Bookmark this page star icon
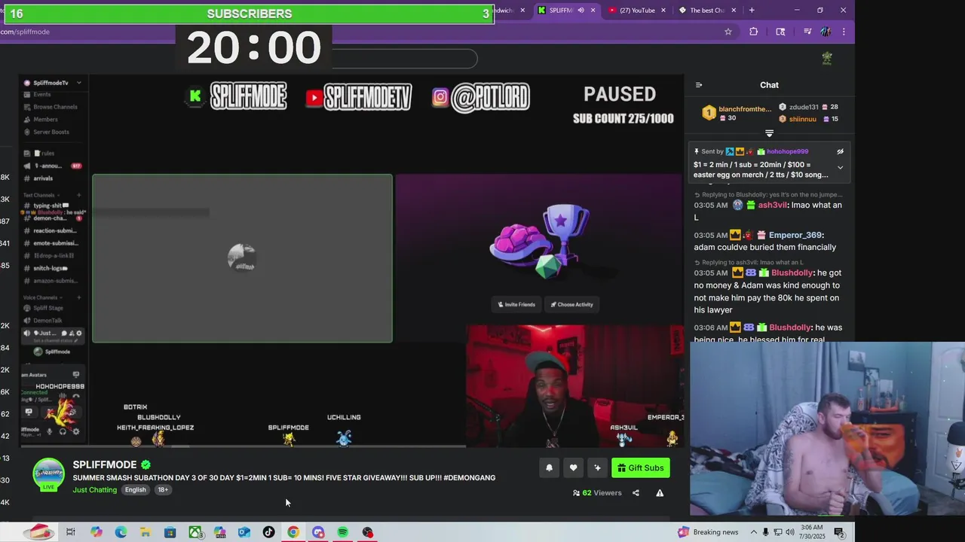Image resolution: width=965 pixels, height=542 pixels. tap(728, 32)
